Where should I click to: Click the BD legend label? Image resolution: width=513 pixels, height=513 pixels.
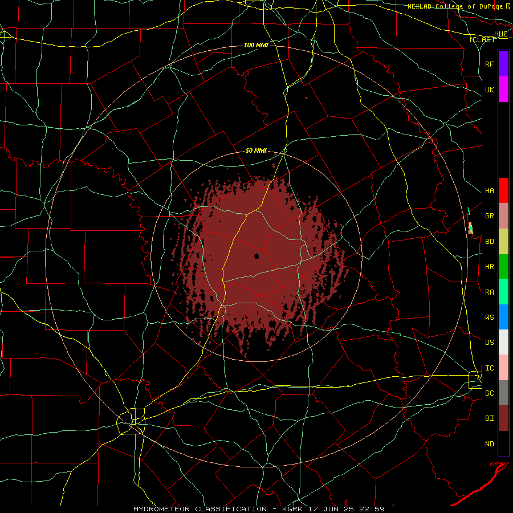coord(490,242)
